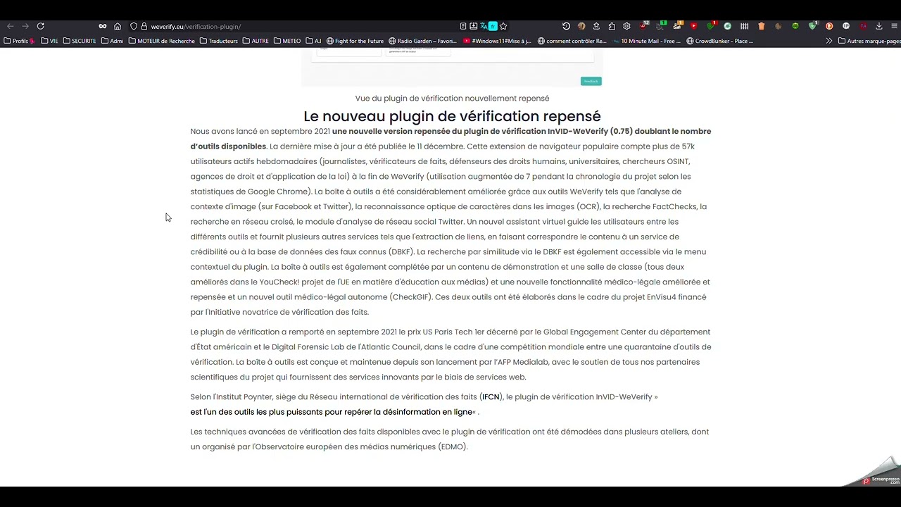901x507 pixels.
Task: Click the green shield extension icon
Action: 812,26
